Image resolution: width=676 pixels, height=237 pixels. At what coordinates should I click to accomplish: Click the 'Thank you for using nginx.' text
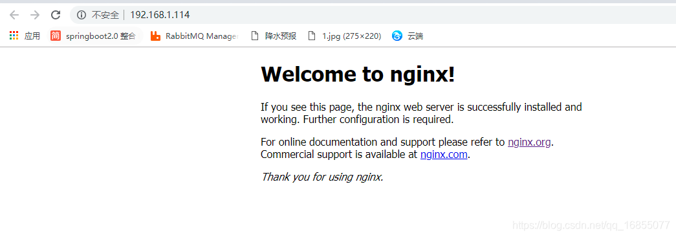(x=322, y=177)
